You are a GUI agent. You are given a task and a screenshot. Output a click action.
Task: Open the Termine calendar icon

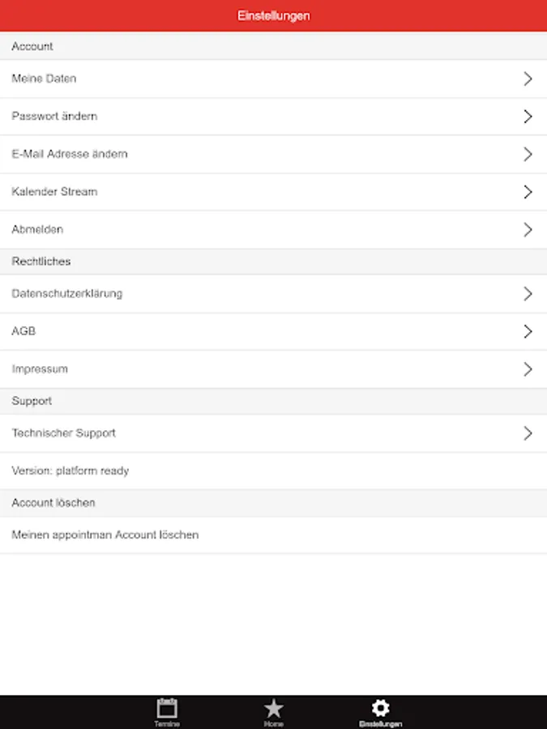[166, 709]
